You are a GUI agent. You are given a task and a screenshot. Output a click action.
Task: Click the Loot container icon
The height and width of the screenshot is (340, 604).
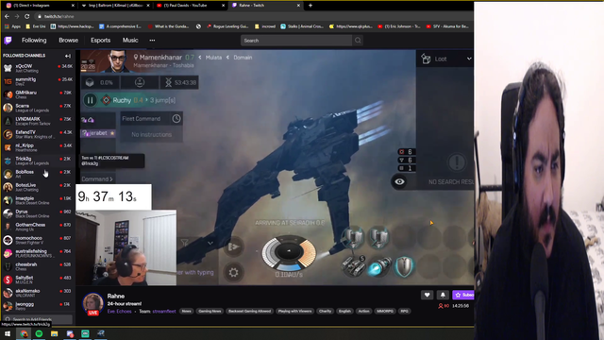click(426, 59)
